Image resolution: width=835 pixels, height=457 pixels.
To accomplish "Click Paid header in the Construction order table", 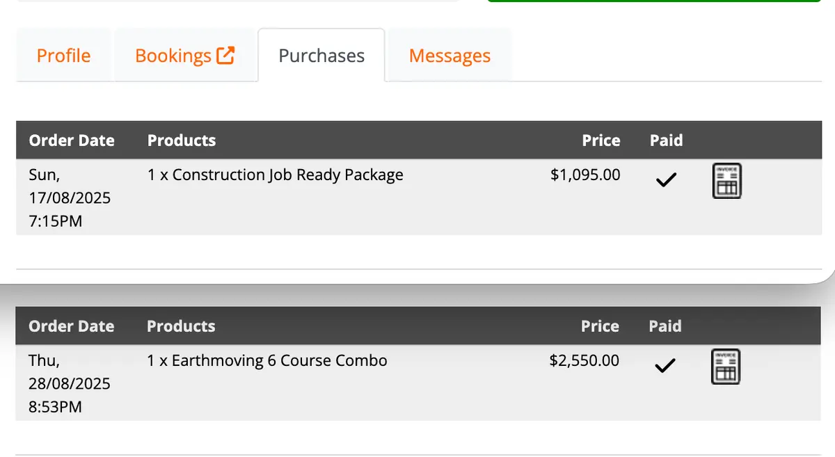I will 667,141.
